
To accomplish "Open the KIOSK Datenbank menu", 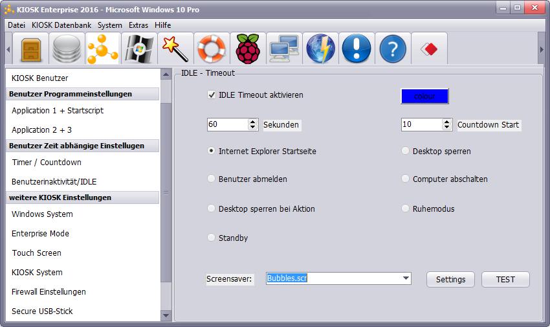I will click(x=61, y=25).
